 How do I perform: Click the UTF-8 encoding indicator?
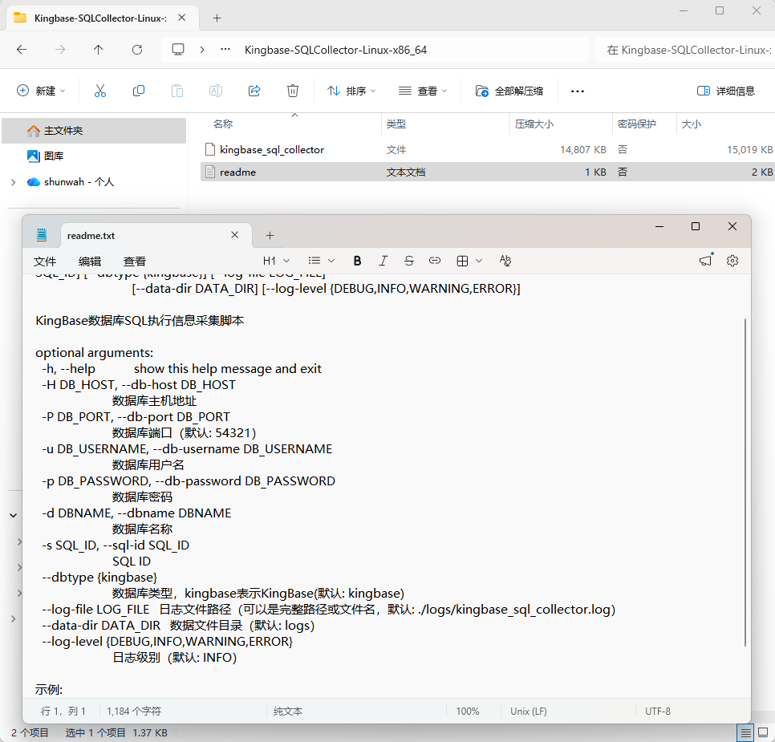coord(658,712)
